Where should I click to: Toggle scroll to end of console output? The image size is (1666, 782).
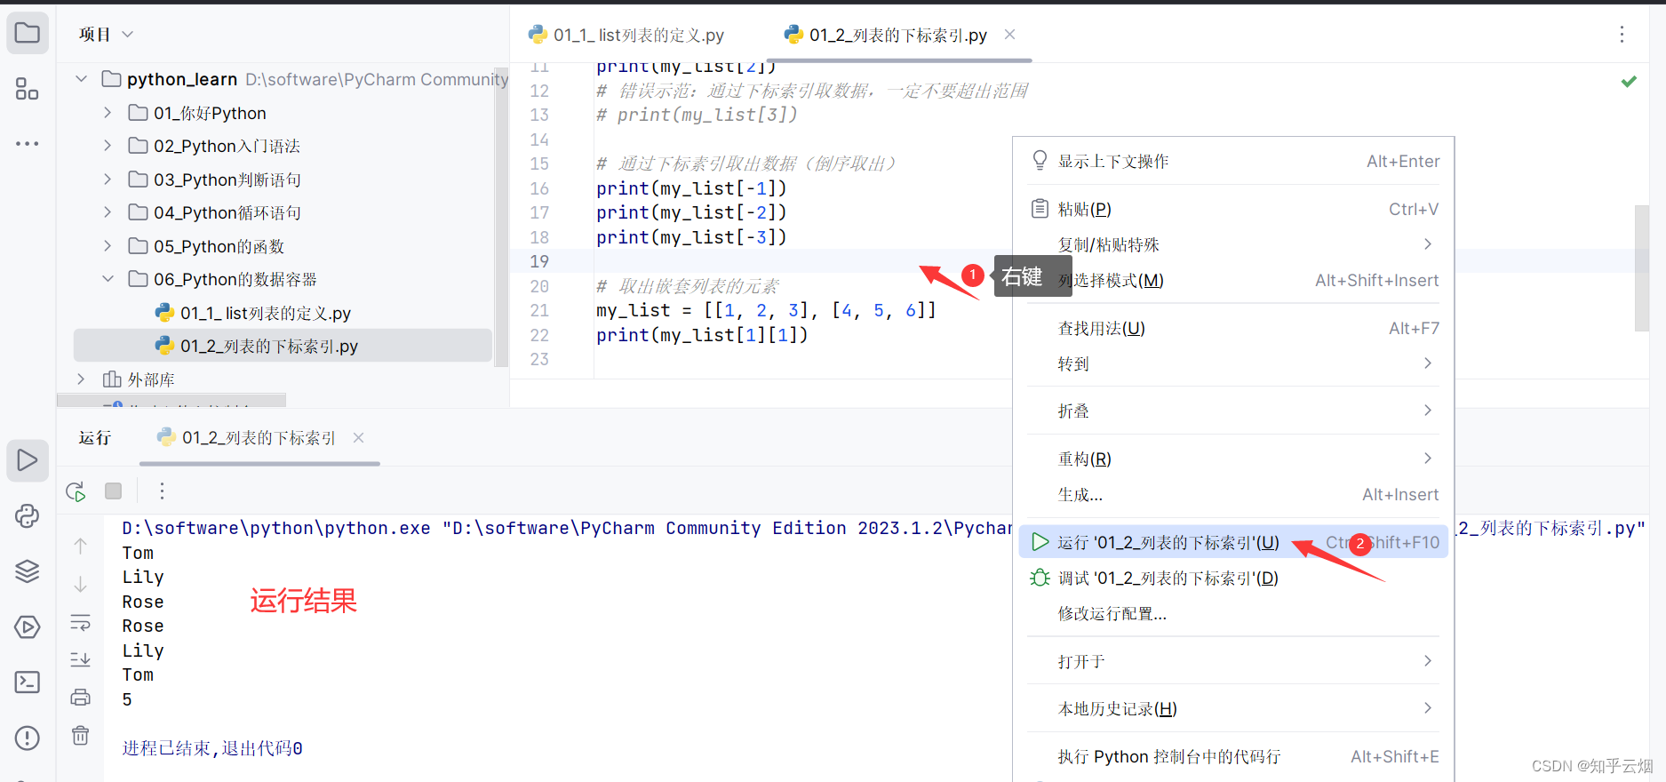pyautogui.click(x=80, y=659)
